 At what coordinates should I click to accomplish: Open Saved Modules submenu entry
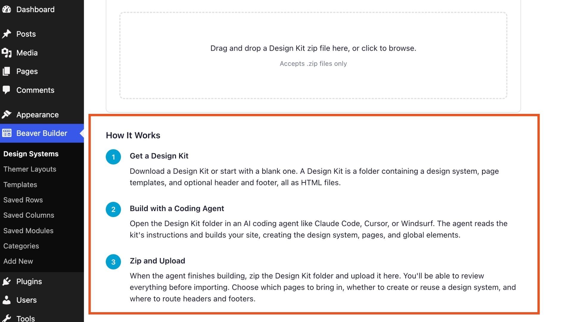click(28, 231)
